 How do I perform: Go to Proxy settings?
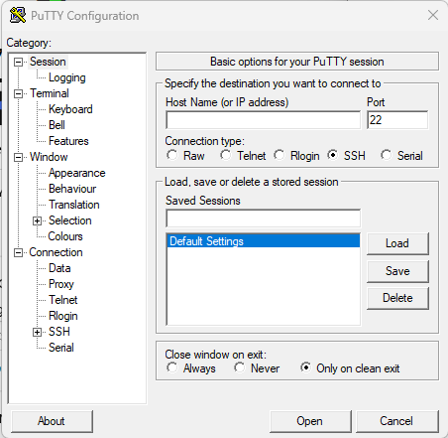[x=61, y=284]
